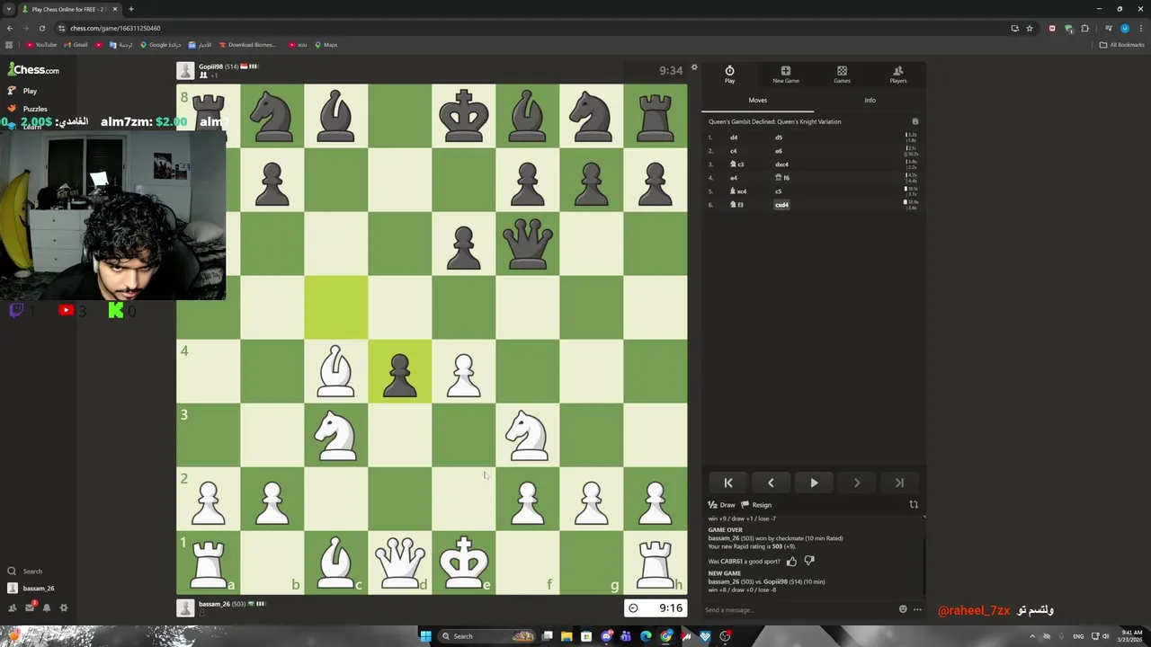Click the white bishop on c4
1151x647 pixels.
coord(335,371)
